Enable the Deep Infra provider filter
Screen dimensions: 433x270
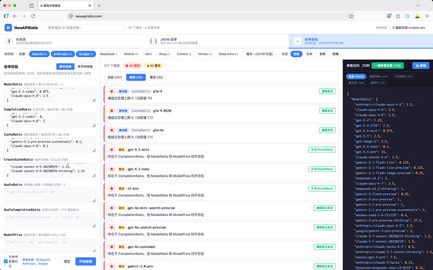pyautogui.click(x=228, y=54)
